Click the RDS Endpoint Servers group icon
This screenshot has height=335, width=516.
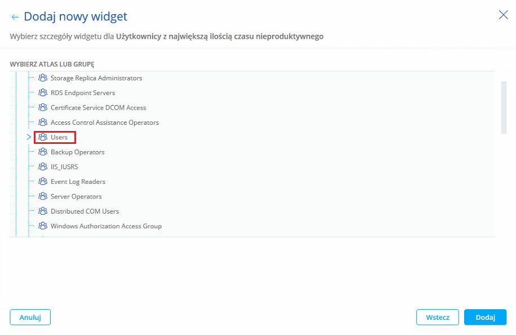tap(43, 93)
